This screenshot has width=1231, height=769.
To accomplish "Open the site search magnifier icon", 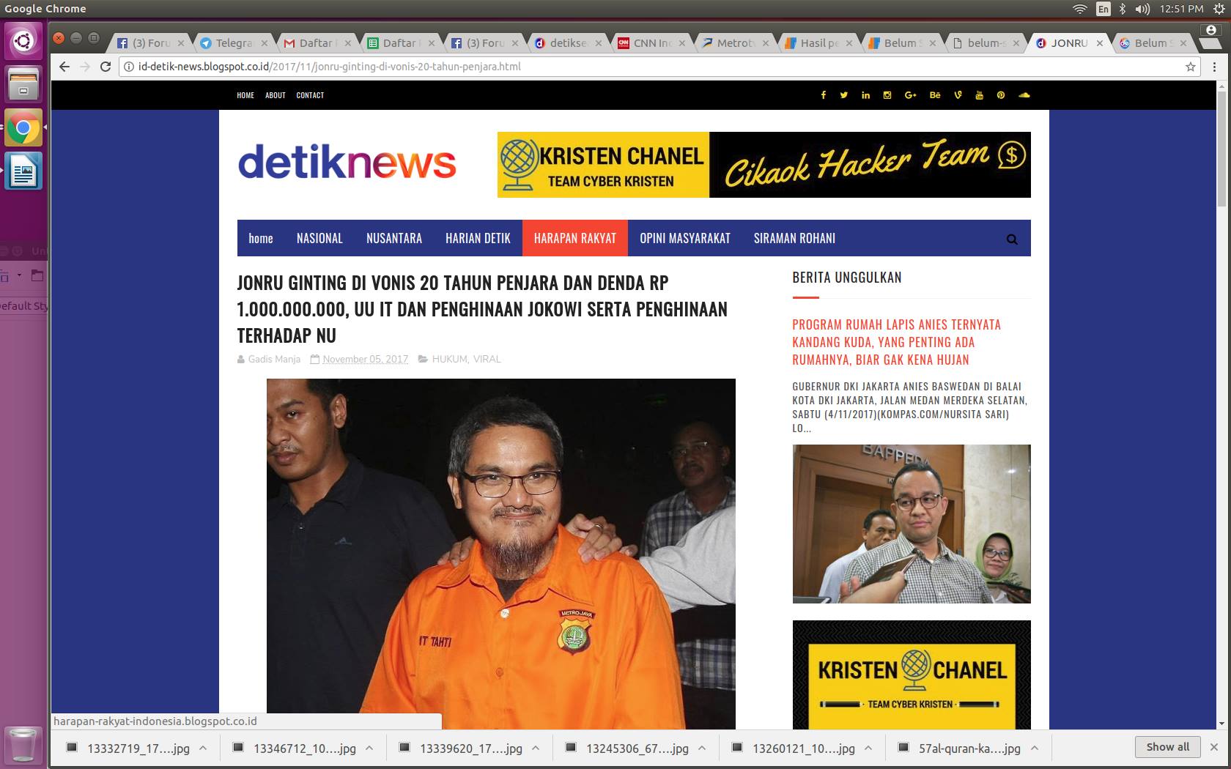I will tap(1012, 239).
